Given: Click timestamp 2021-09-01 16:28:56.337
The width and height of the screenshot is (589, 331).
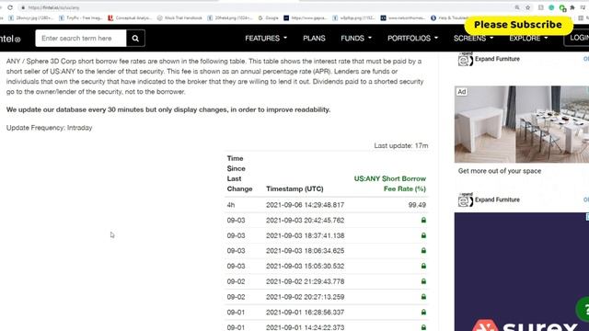Looking at the screenshot, I should pos(305,313).
